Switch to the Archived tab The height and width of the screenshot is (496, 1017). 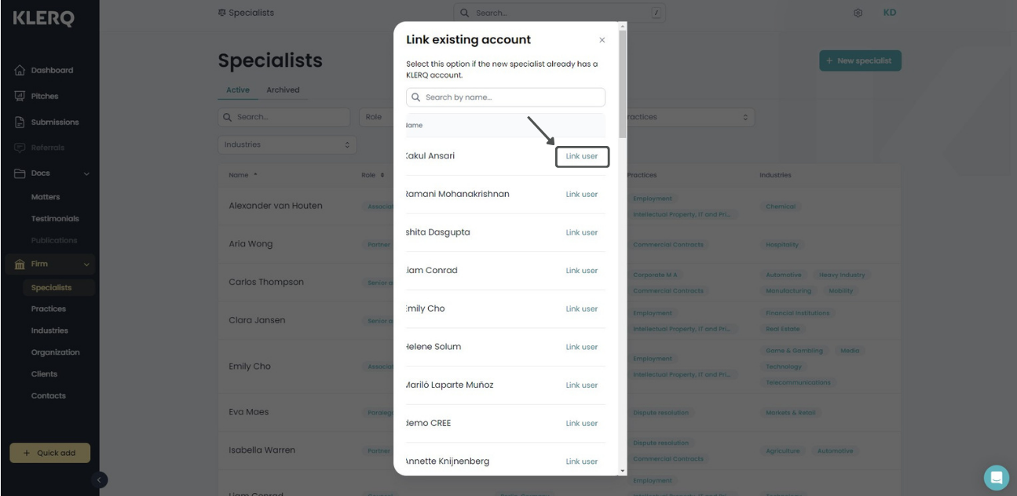(x=283, y=89)
